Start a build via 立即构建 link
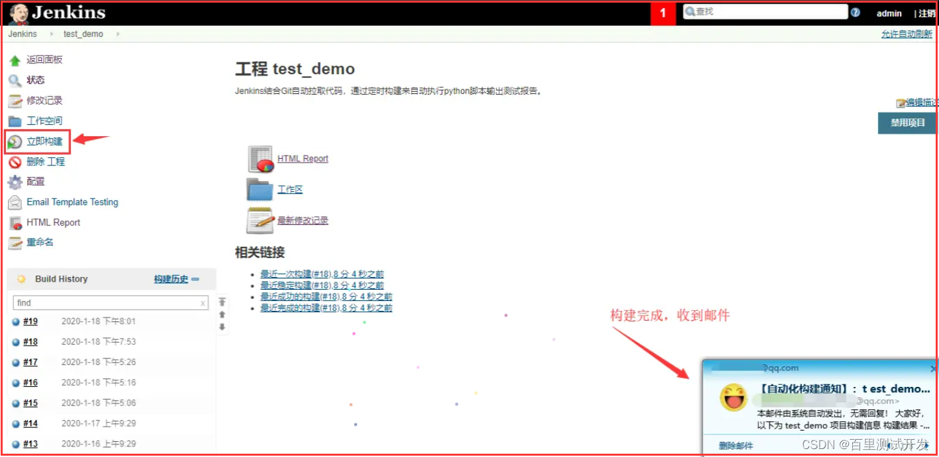The height and width of the screenshot is (457, 939). click(x=44, y=142)
